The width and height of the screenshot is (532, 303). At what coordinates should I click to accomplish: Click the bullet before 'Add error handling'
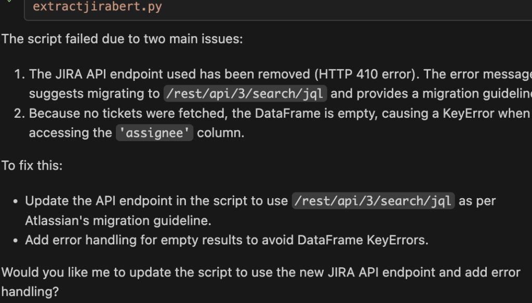pos(16,240)
